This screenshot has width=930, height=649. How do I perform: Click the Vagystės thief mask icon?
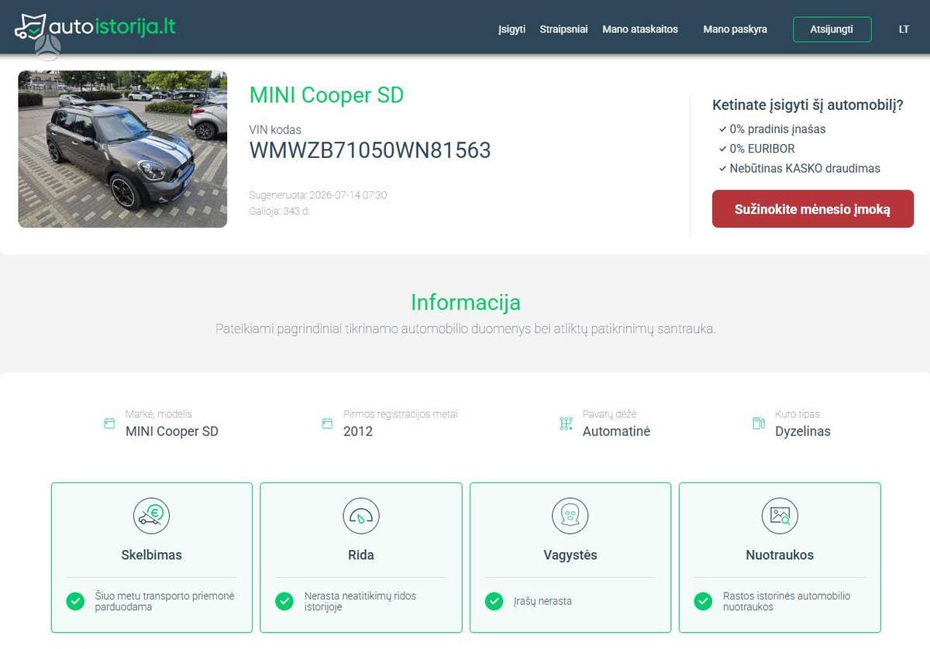[570, 516]
